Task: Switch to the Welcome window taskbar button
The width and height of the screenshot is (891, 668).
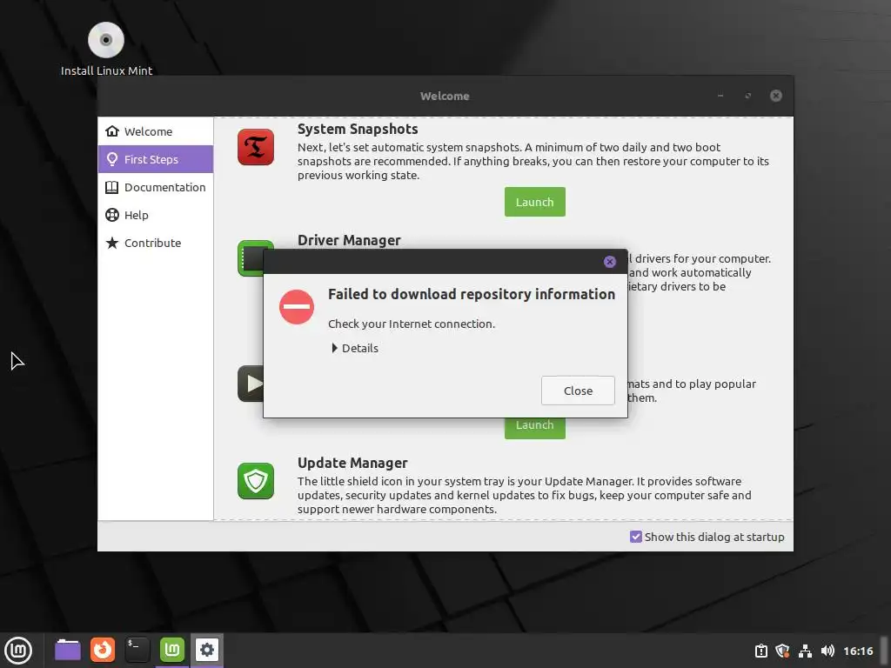Action: 172,650
